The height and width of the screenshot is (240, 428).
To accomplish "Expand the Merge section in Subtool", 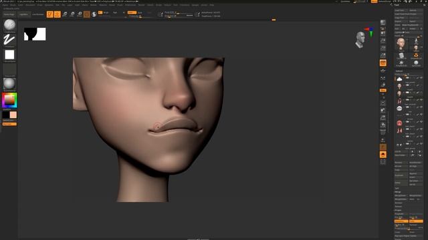I will [398, 192].
